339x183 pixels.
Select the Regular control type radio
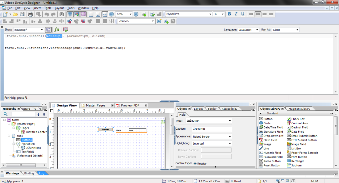(x=195, y=164)
